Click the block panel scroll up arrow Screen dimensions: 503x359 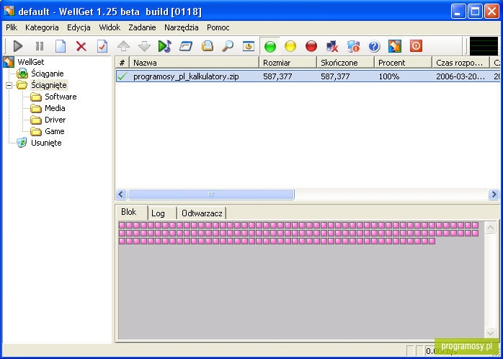(x=491, y=228)
